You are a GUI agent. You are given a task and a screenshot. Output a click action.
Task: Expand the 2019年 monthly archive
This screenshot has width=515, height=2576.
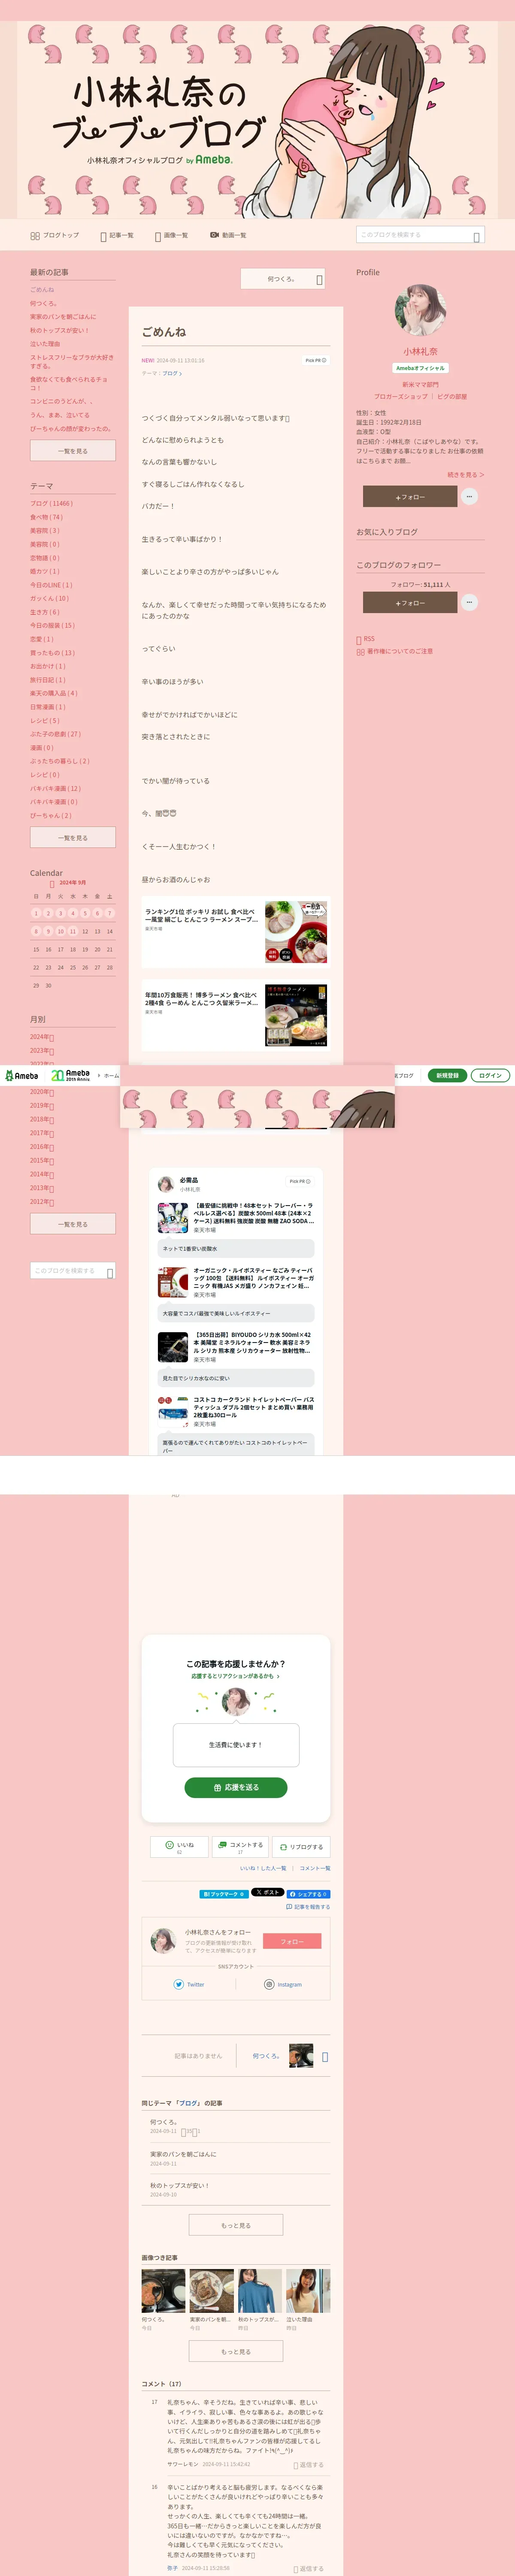tap(42, 1106)
